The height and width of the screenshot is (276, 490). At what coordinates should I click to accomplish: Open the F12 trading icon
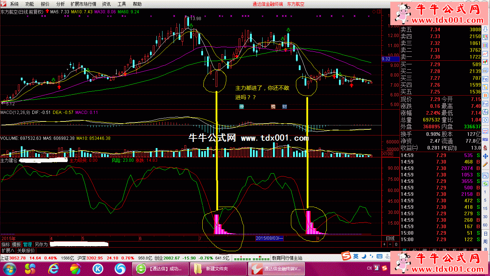point(485,104)
